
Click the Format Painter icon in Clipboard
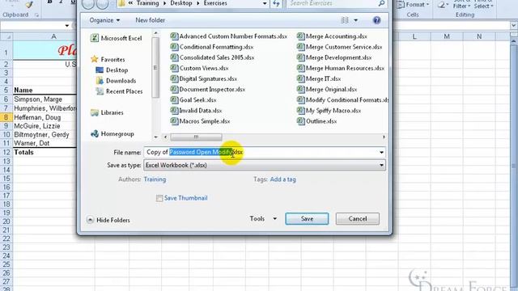click(x=29, y=4)
